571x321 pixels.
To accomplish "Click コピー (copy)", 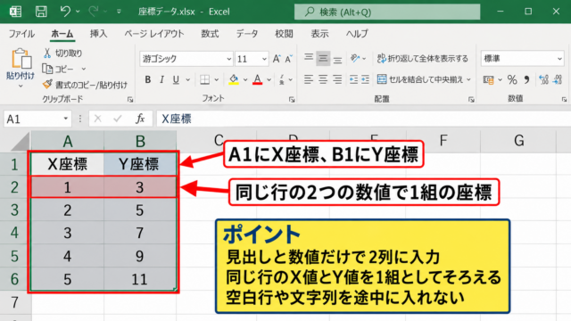I will coord(58,69).
